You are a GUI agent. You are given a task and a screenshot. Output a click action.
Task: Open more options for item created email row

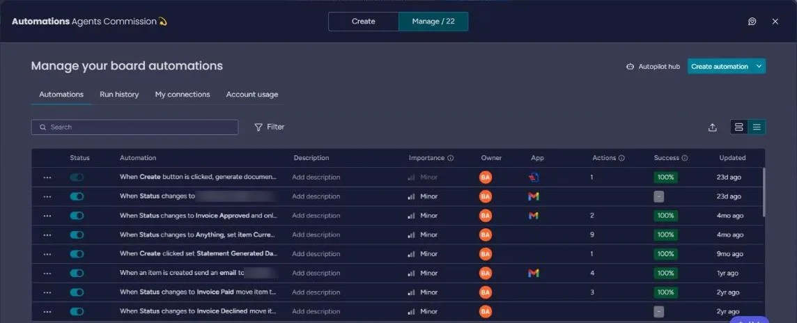pyautogui.click(x=47, y=274)
